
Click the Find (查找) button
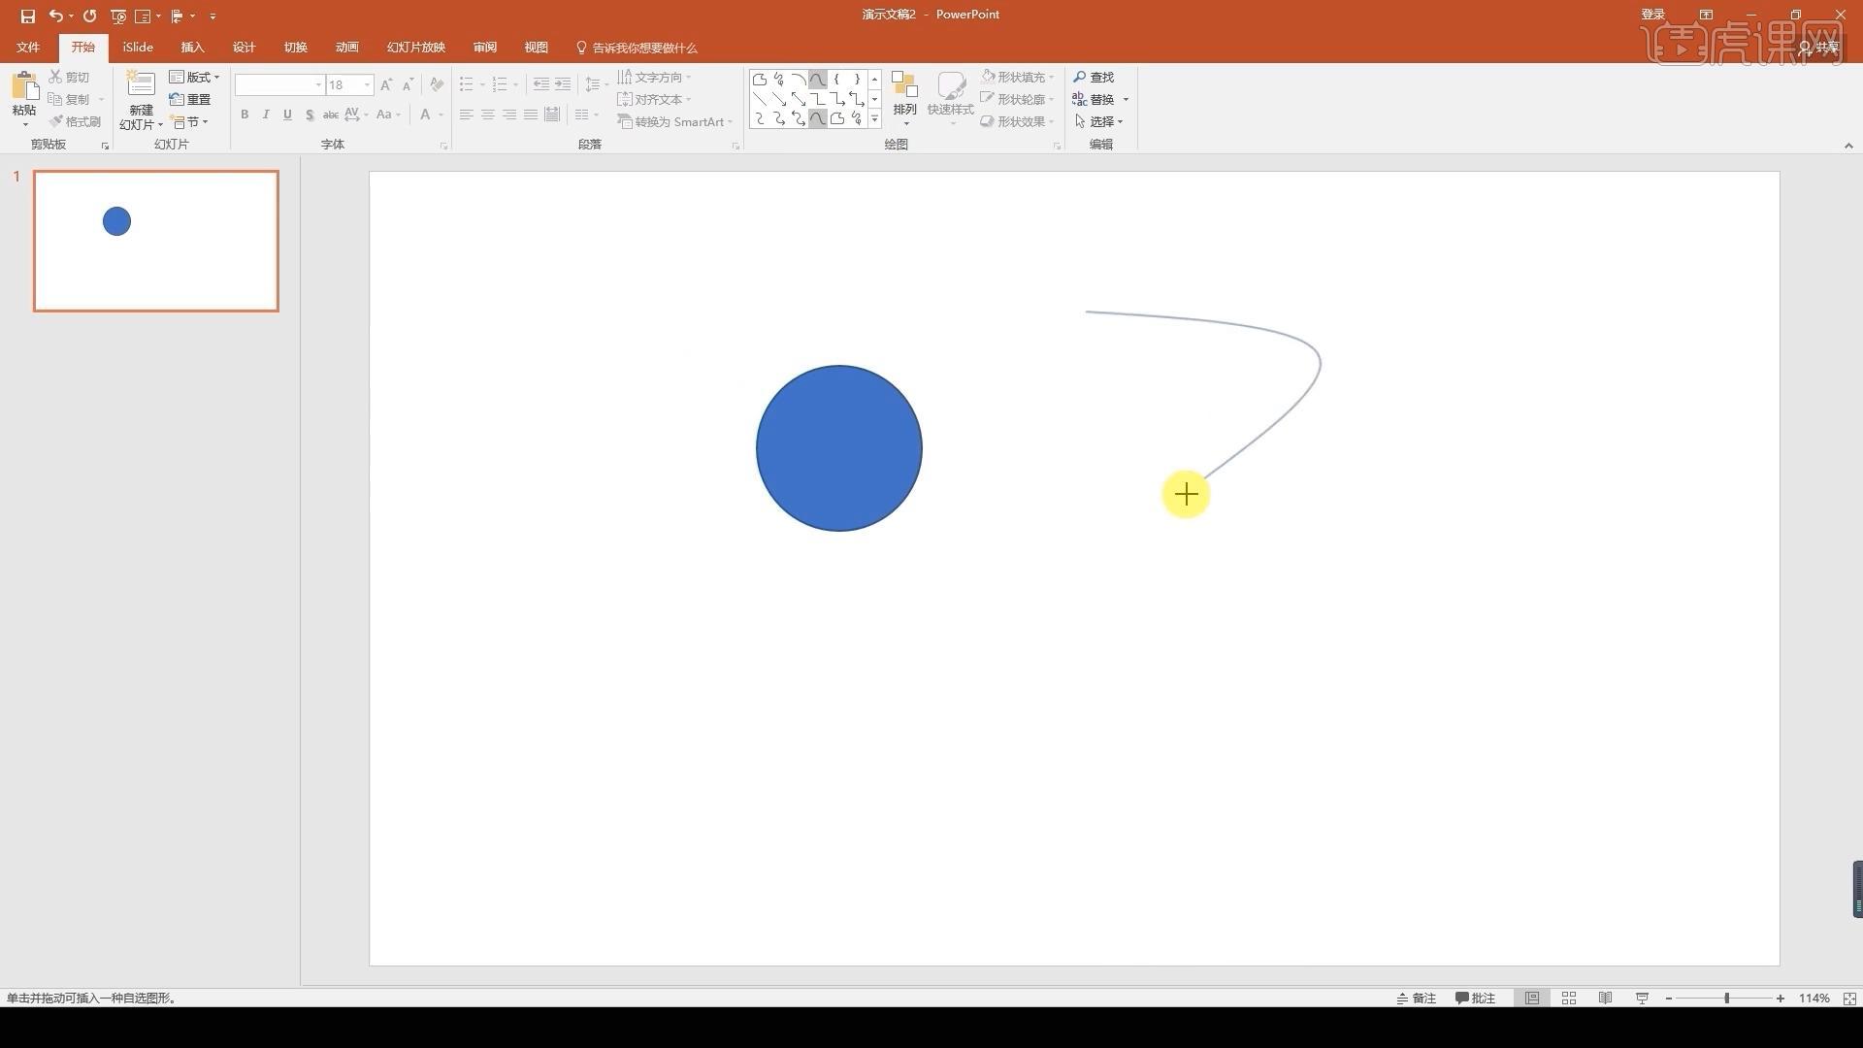(1094, 77)
